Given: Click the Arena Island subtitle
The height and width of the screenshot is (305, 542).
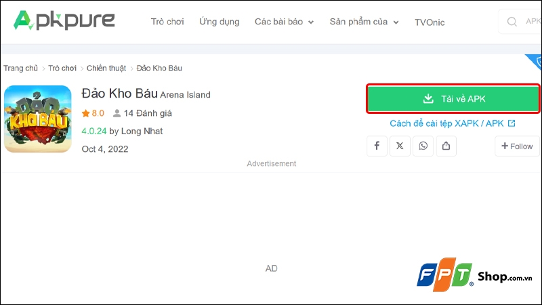Looking at the screenshot, I should point(185,95).
